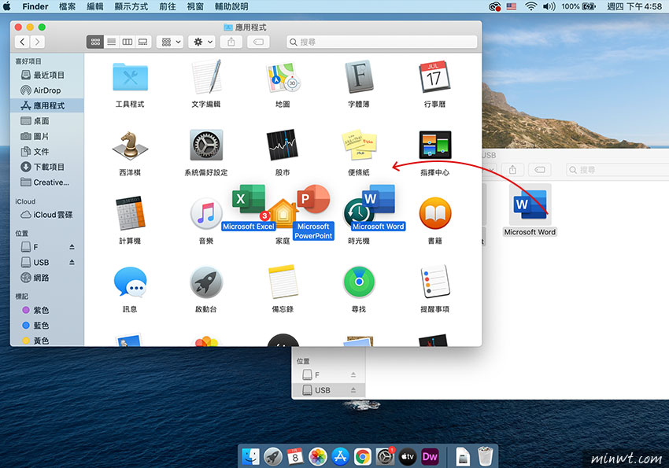
Task: Open the 計算機 Calculator app
Action: coord(130,213)
